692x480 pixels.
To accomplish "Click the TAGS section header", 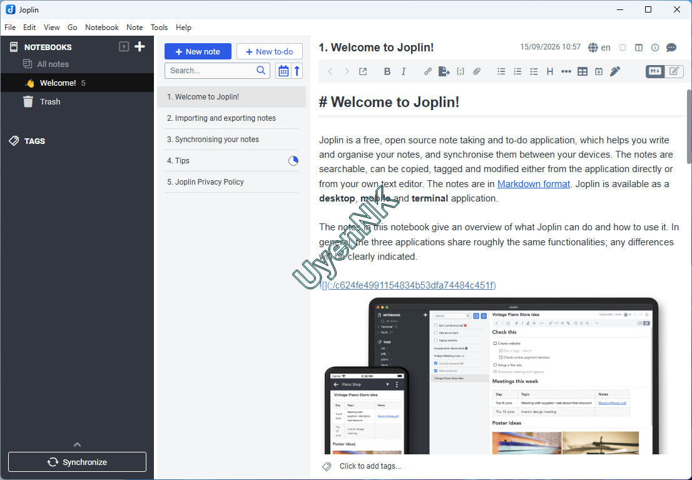I will [34, 141].
